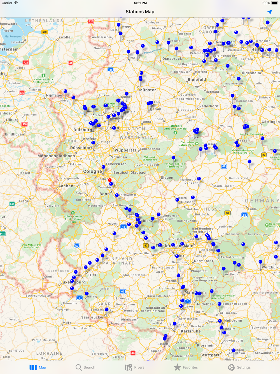This screenshot has height=374, width=280.
Task: Tap the Luxembourg city label
Action: [x=73, y=282]
